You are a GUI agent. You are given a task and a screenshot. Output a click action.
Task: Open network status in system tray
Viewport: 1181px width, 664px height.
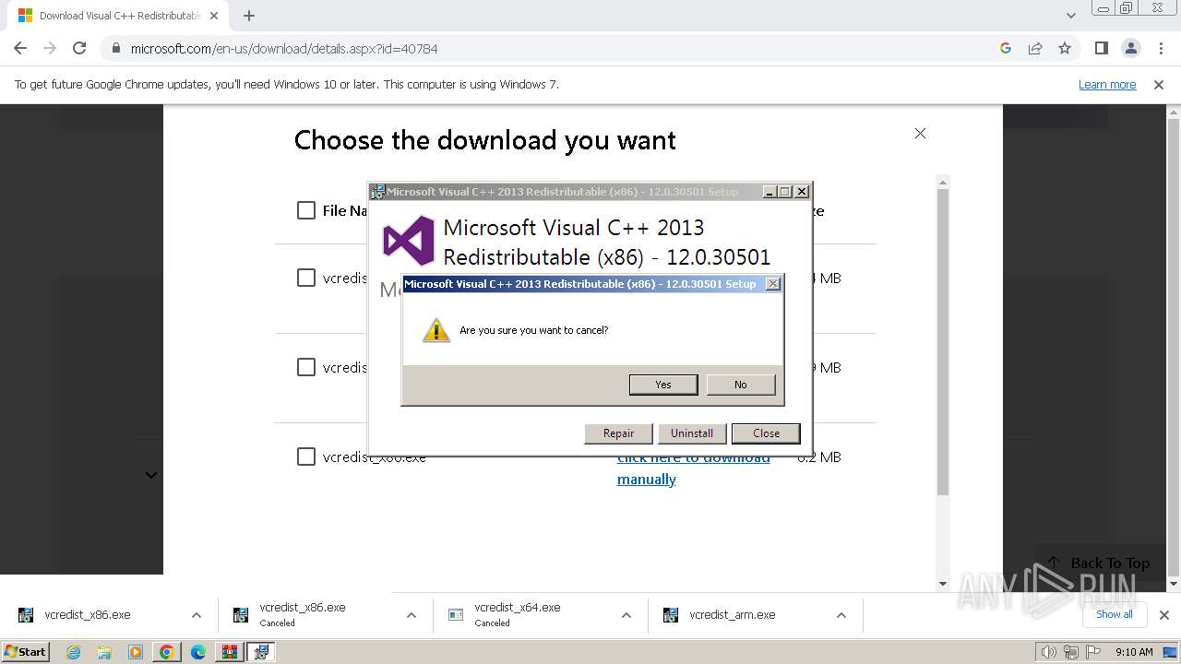(x=1071, y=652)
